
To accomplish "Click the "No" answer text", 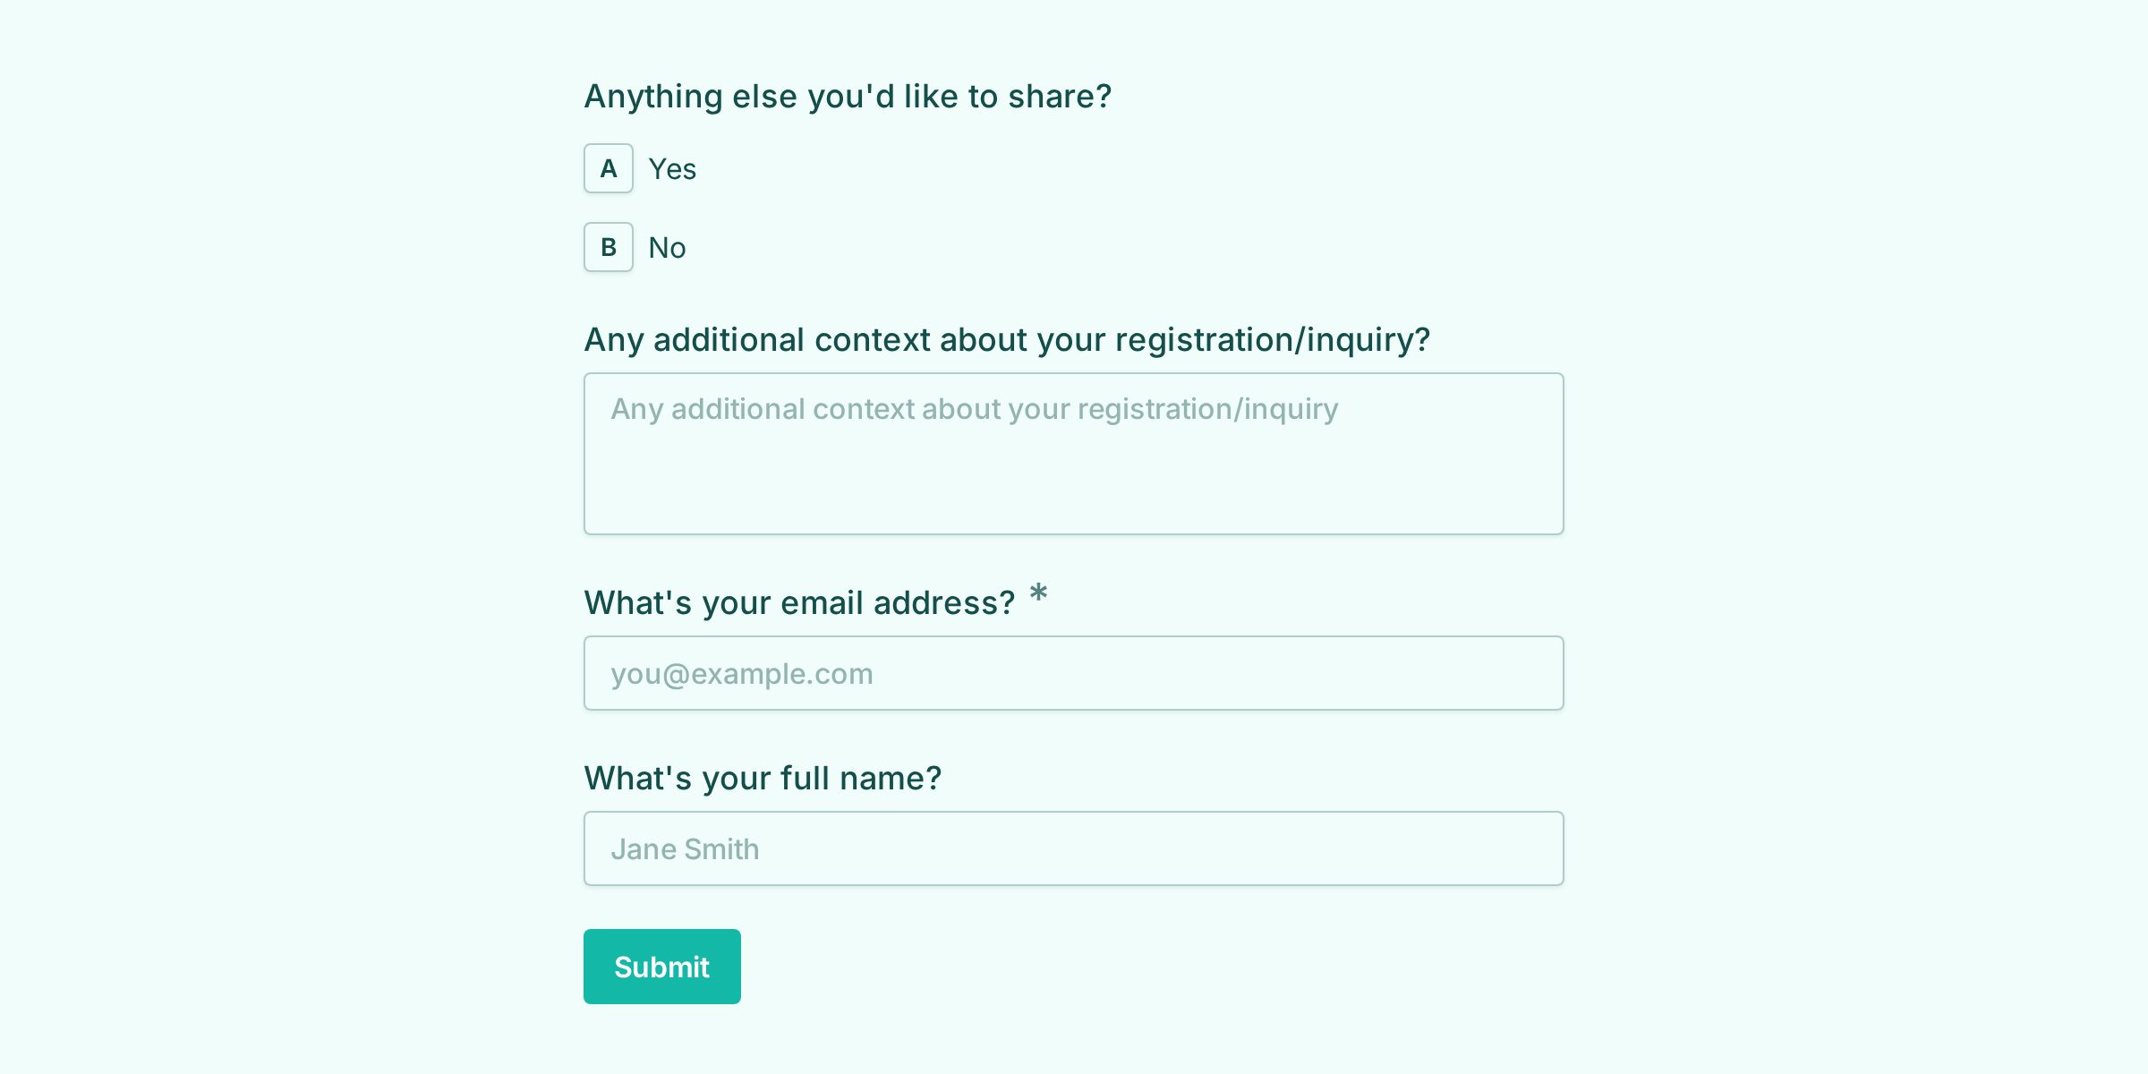I will click(x=667, y=247).
